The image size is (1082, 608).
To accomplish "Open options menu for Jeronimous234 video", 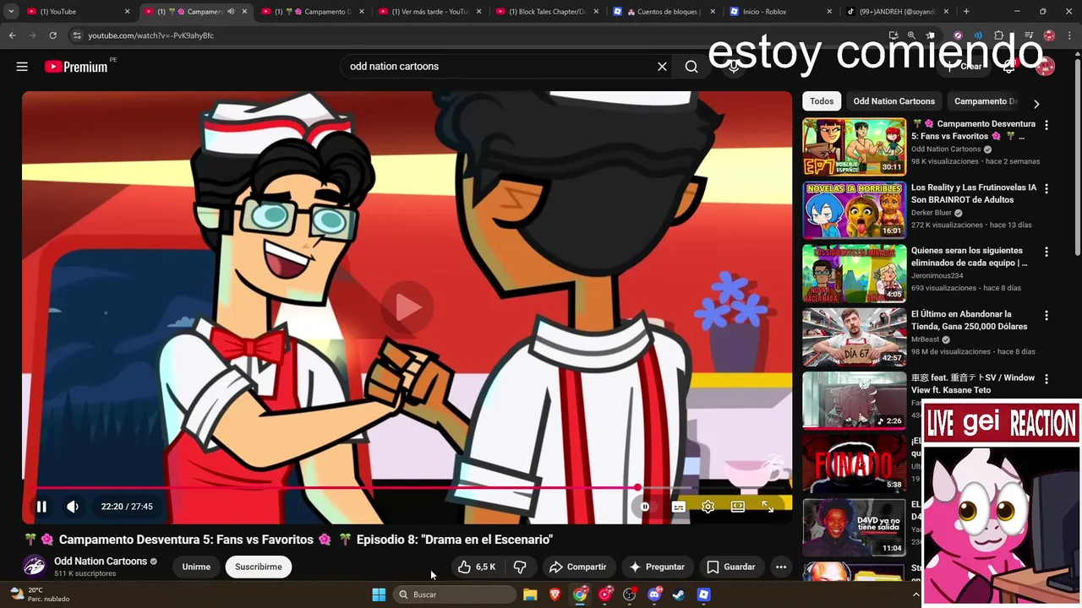I will click(1046, 252).
